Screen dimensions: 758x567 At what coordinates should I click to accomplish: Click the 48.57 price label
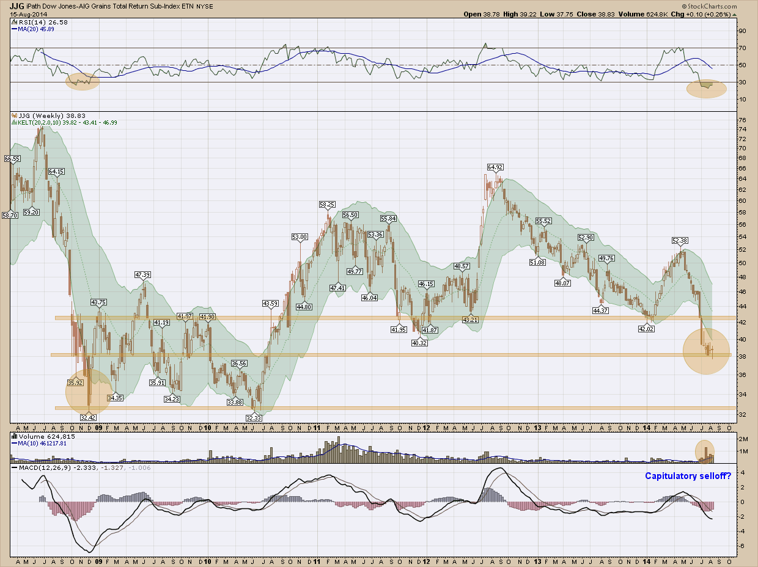[x=462, y=266]
